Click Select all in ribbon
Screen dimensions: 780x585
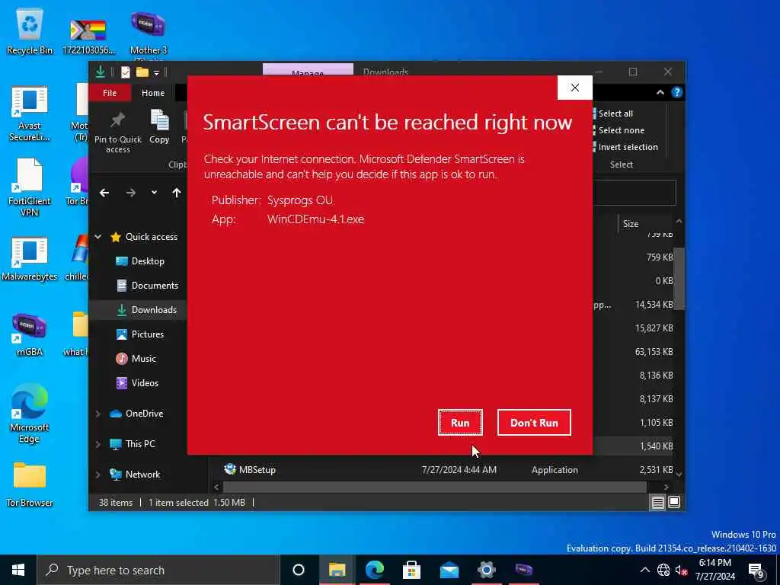615,113
